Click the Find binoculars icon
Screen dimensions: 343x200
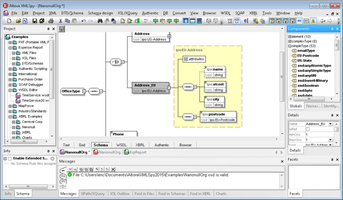pyautogui.click(x=100, y=21)
